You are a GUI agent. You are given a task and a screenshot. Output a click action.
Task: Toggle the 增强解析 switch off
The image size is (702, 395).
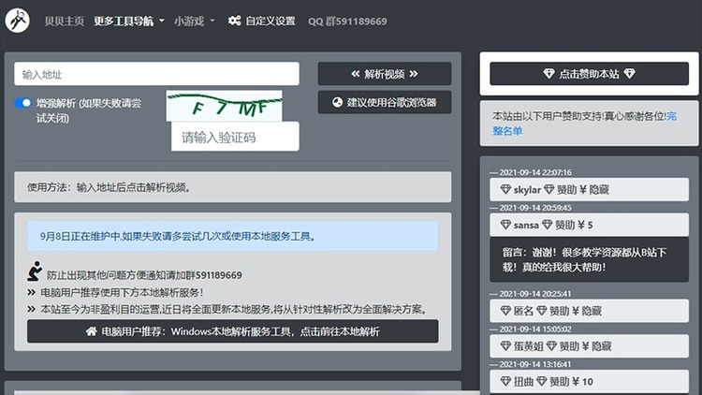click(23, 103)
